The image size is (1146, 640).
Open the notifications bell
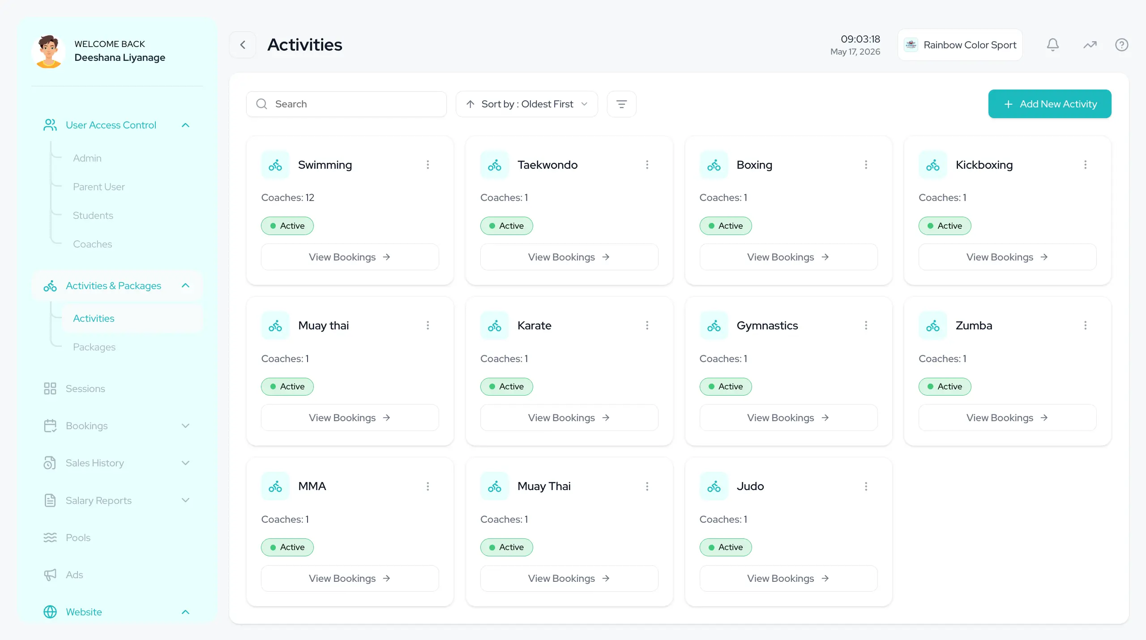[x=1053, y=45]
